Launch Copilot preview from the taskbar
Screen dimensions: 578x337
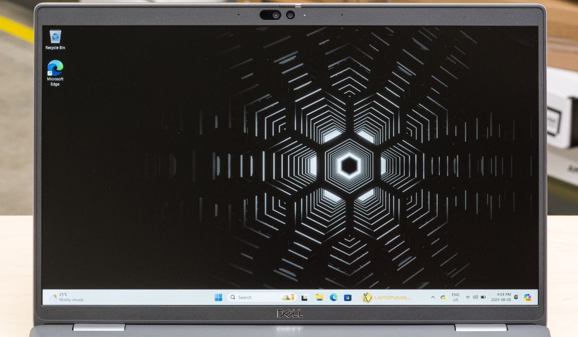[528, 298]
